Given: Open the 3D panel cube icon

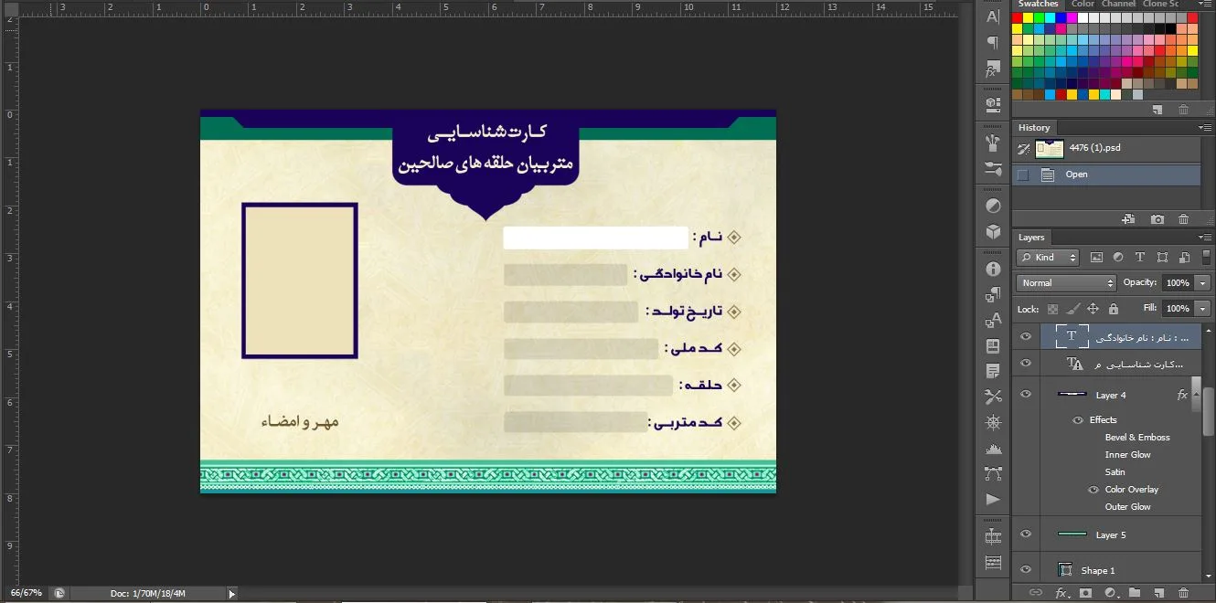Looking at the screenshot, I should (993, 232).
